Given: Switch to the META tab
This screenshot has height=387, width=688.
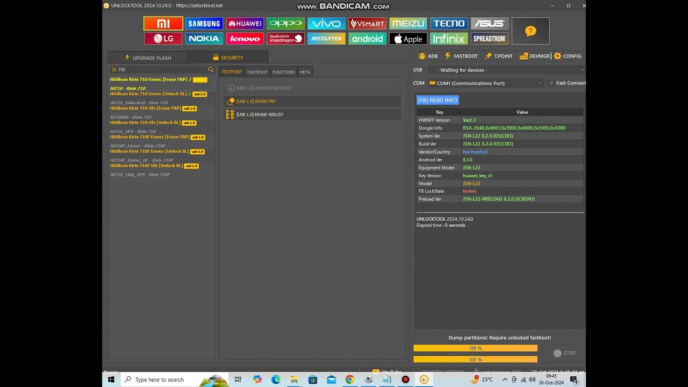Looking at the screenshot, I should pyautogui.click(x=305, y=72).
